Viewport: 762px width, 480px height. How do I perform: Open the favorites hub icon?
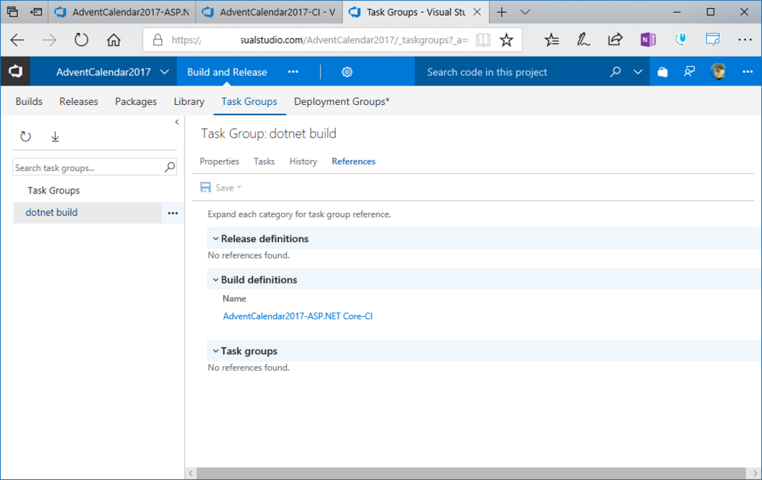(x=551, y=40)
